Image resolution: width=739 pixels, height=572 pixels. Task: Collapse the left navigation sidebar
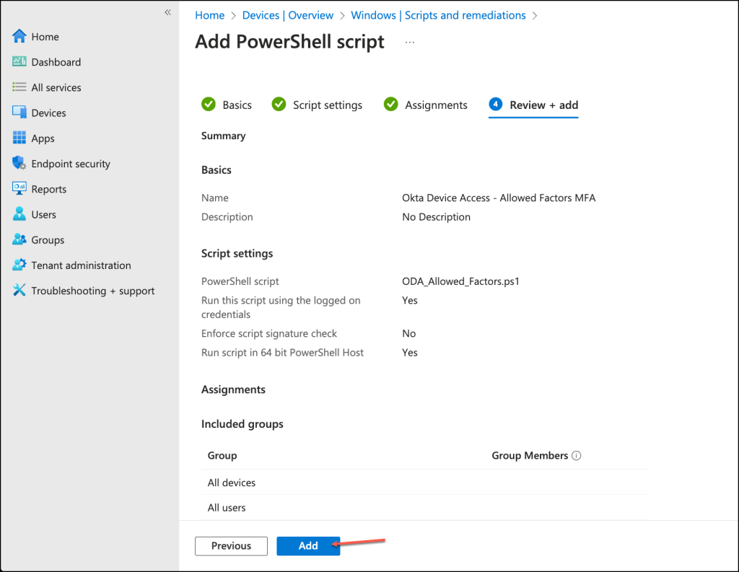click(x=167, y=12)
